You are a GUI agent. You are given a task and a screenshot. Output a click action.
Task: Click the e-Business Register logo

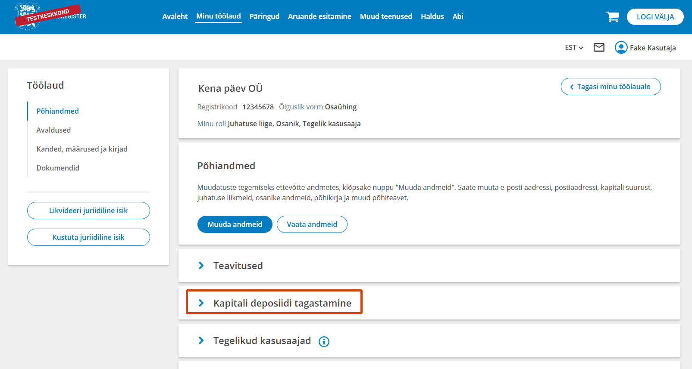50,16
